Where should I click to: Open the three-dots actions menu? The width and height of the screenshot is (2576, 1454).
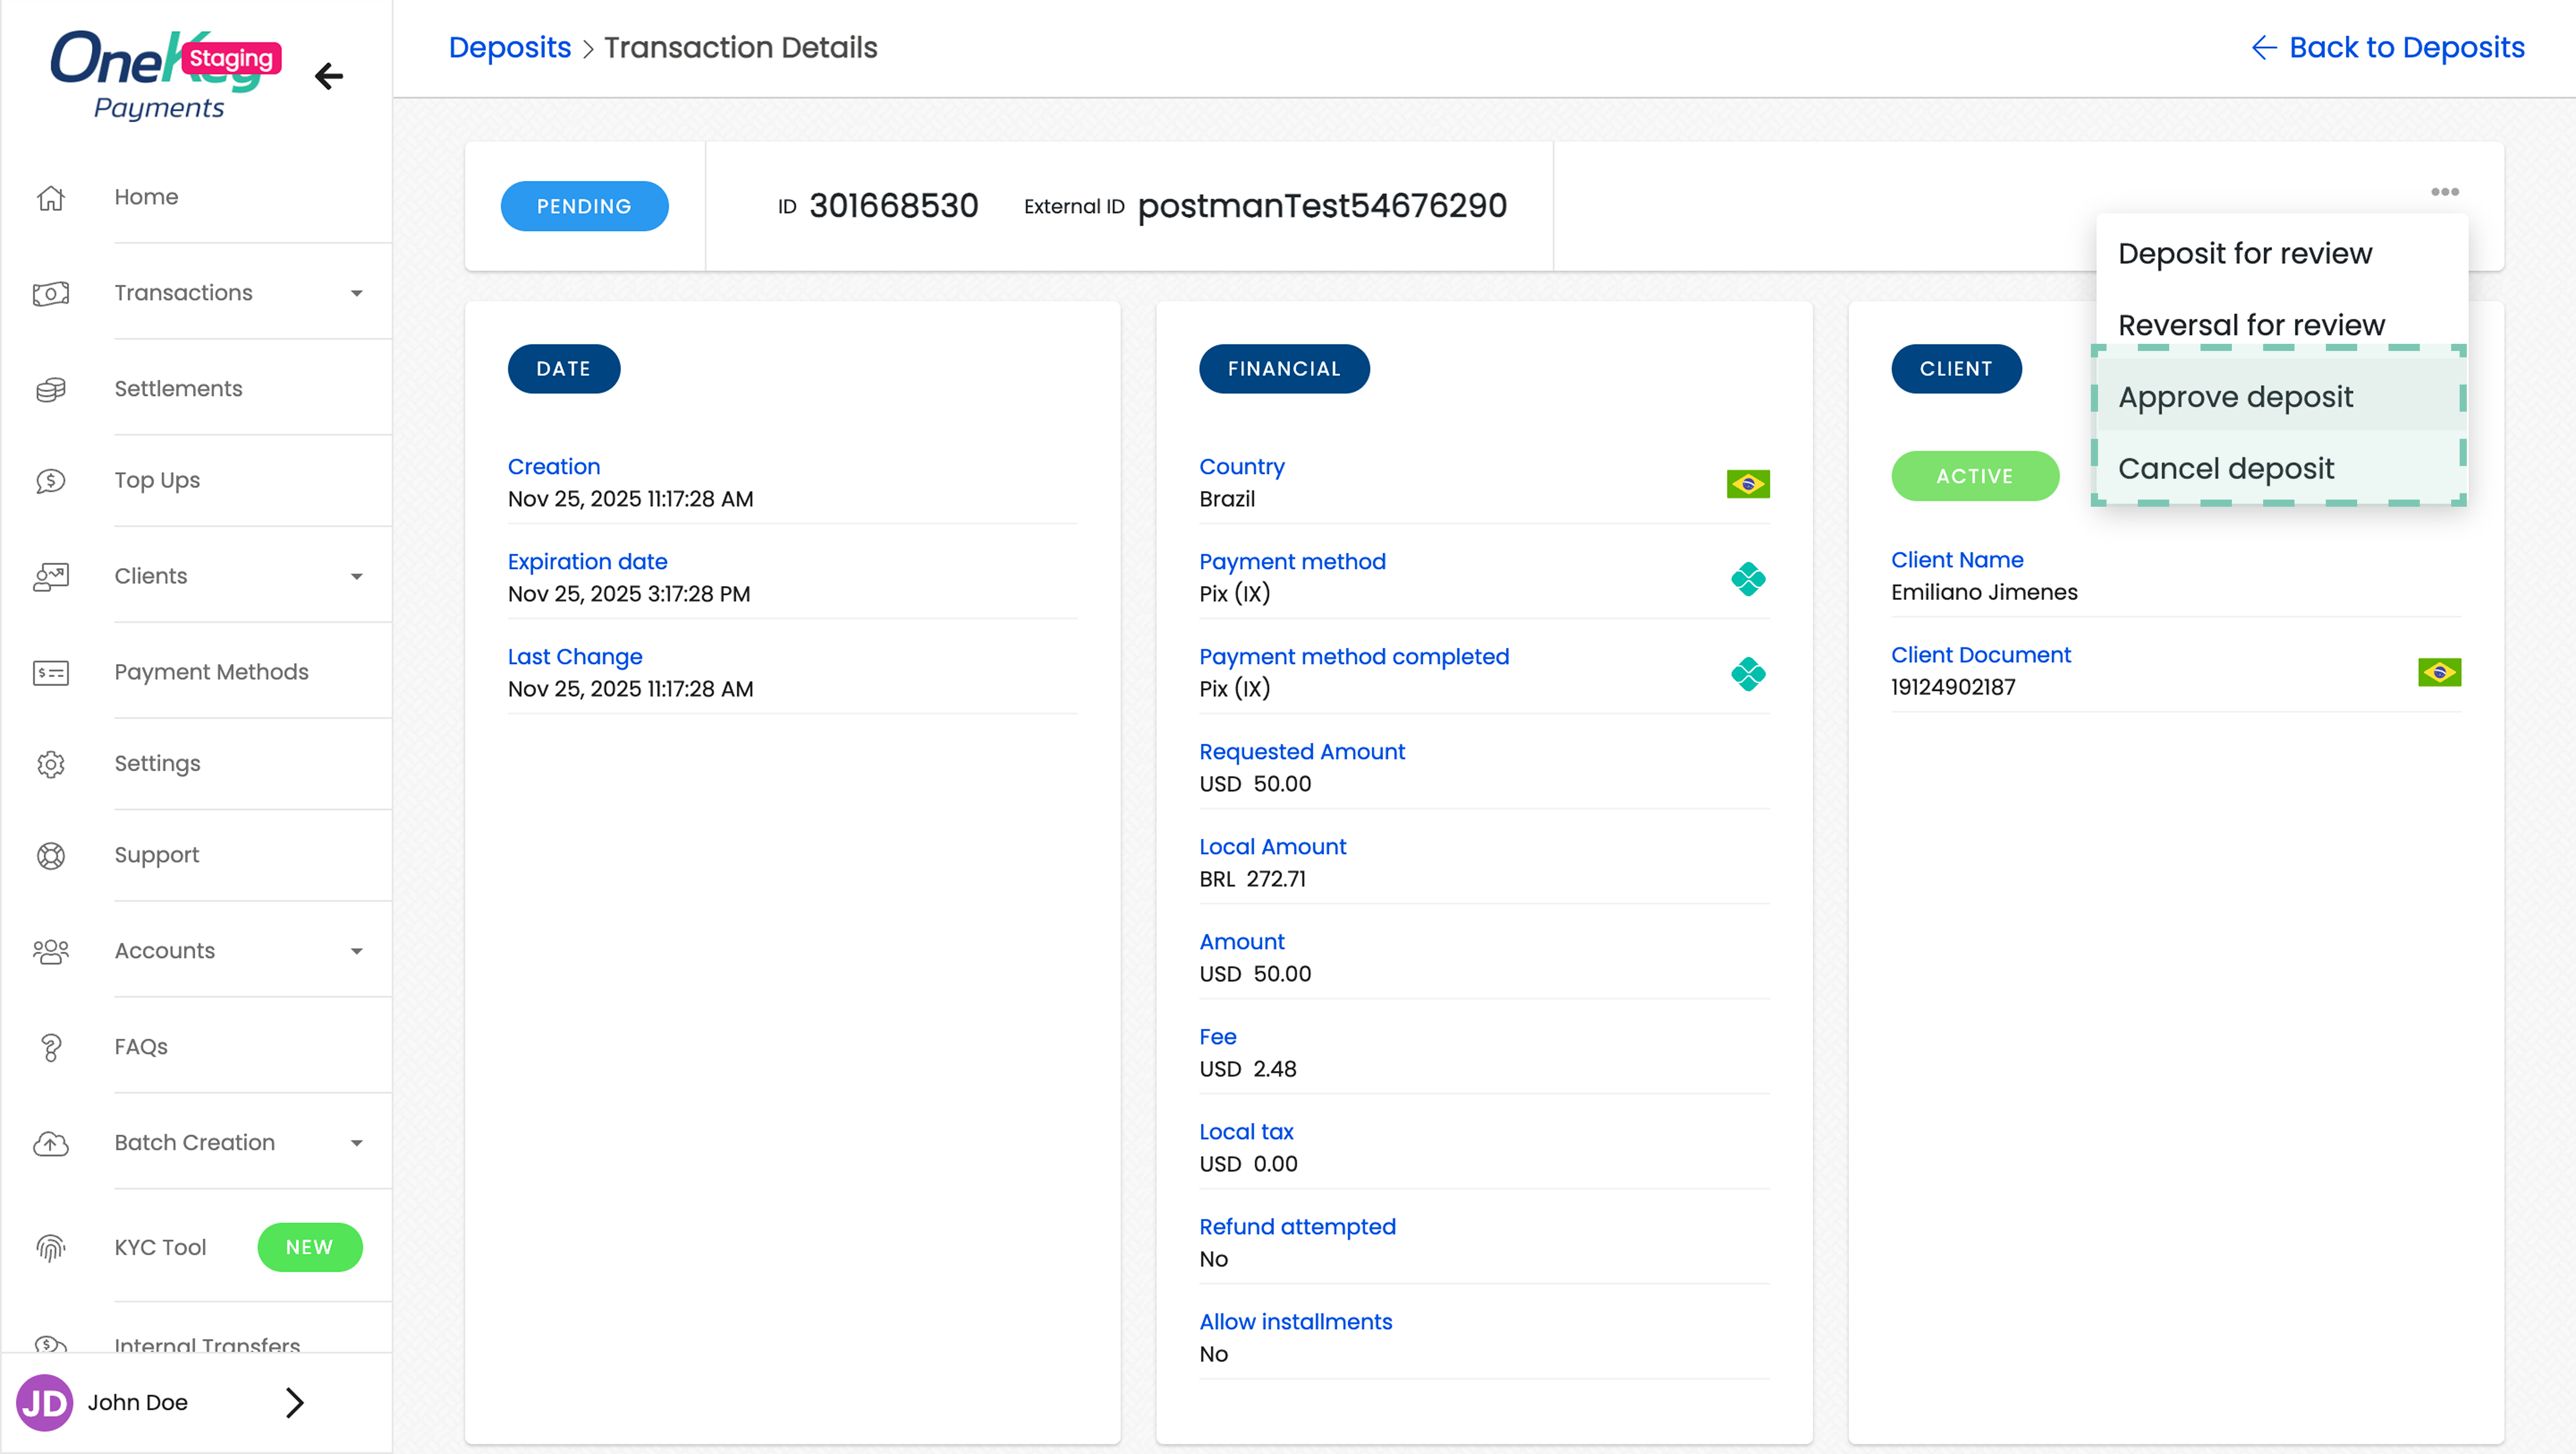[x=2444, y=192]
